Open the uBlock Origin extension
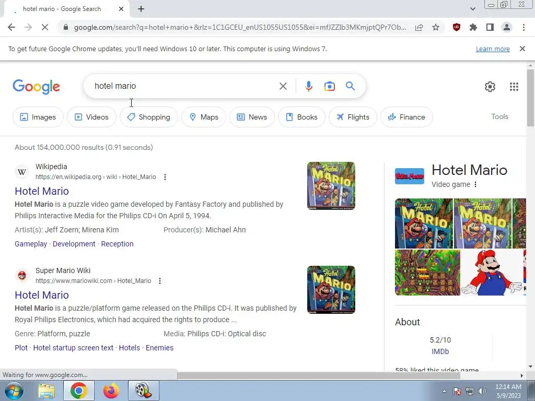The height and width of the screenshot is (401, 535). tap(457, 27)
